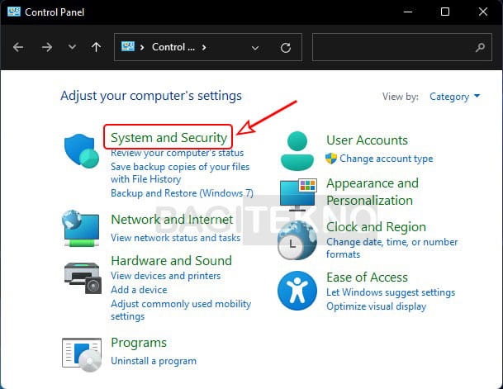Open the Programs category

139,343
